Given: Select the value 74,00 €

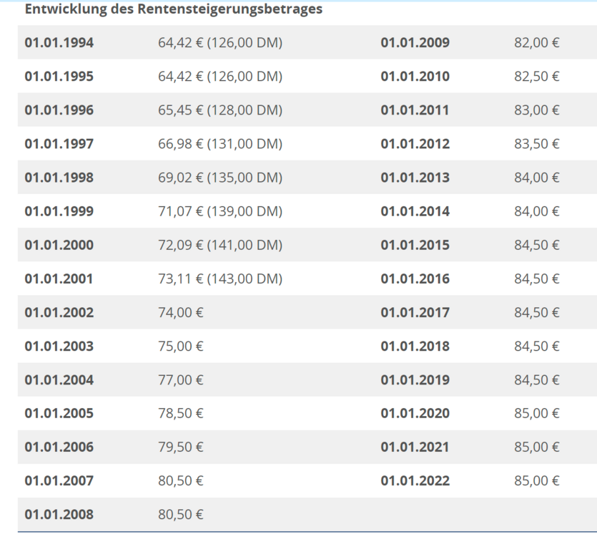Looking at the screenshot, I should tap(181, 312).
